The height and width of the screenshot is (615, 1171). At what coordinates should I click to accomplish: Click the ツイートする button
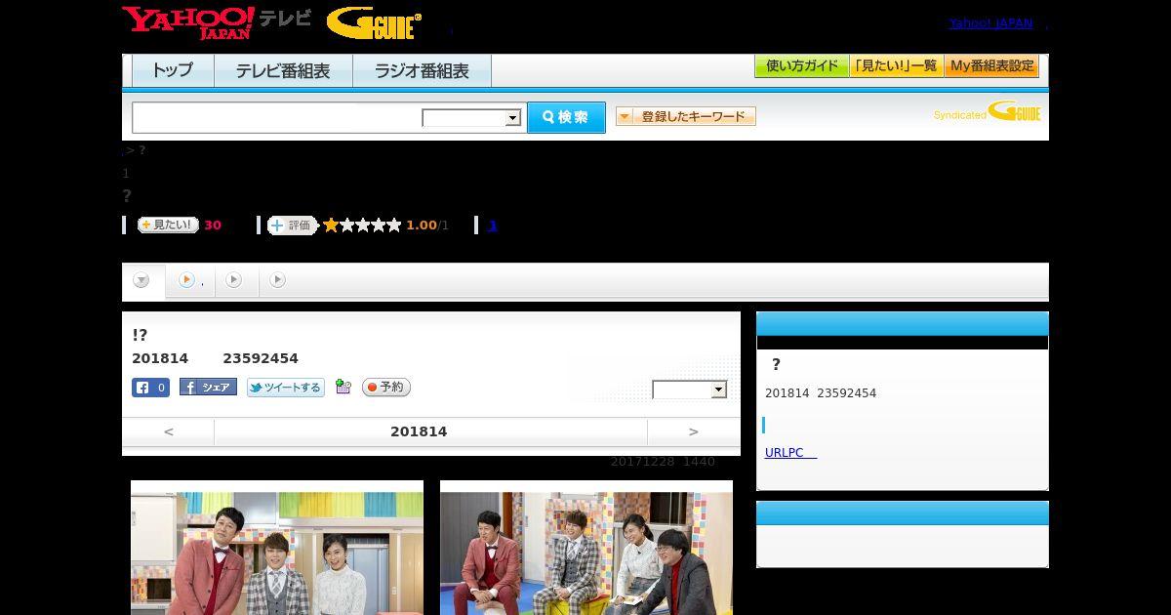point(285,388)
